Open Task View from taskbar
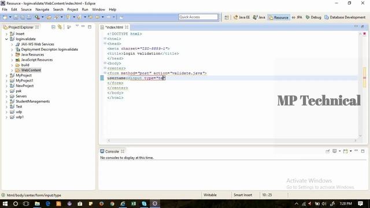 pyautogui.click(x=26, y=203)
